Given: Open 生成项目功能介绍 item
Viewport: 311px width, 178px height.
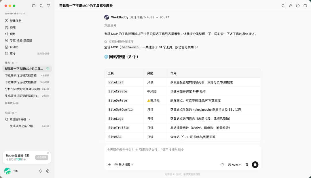Looking at the screenshot, I should pos(27,126).
